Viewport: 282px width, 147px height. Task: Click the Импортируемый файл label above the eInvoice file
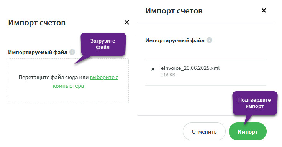175,40
